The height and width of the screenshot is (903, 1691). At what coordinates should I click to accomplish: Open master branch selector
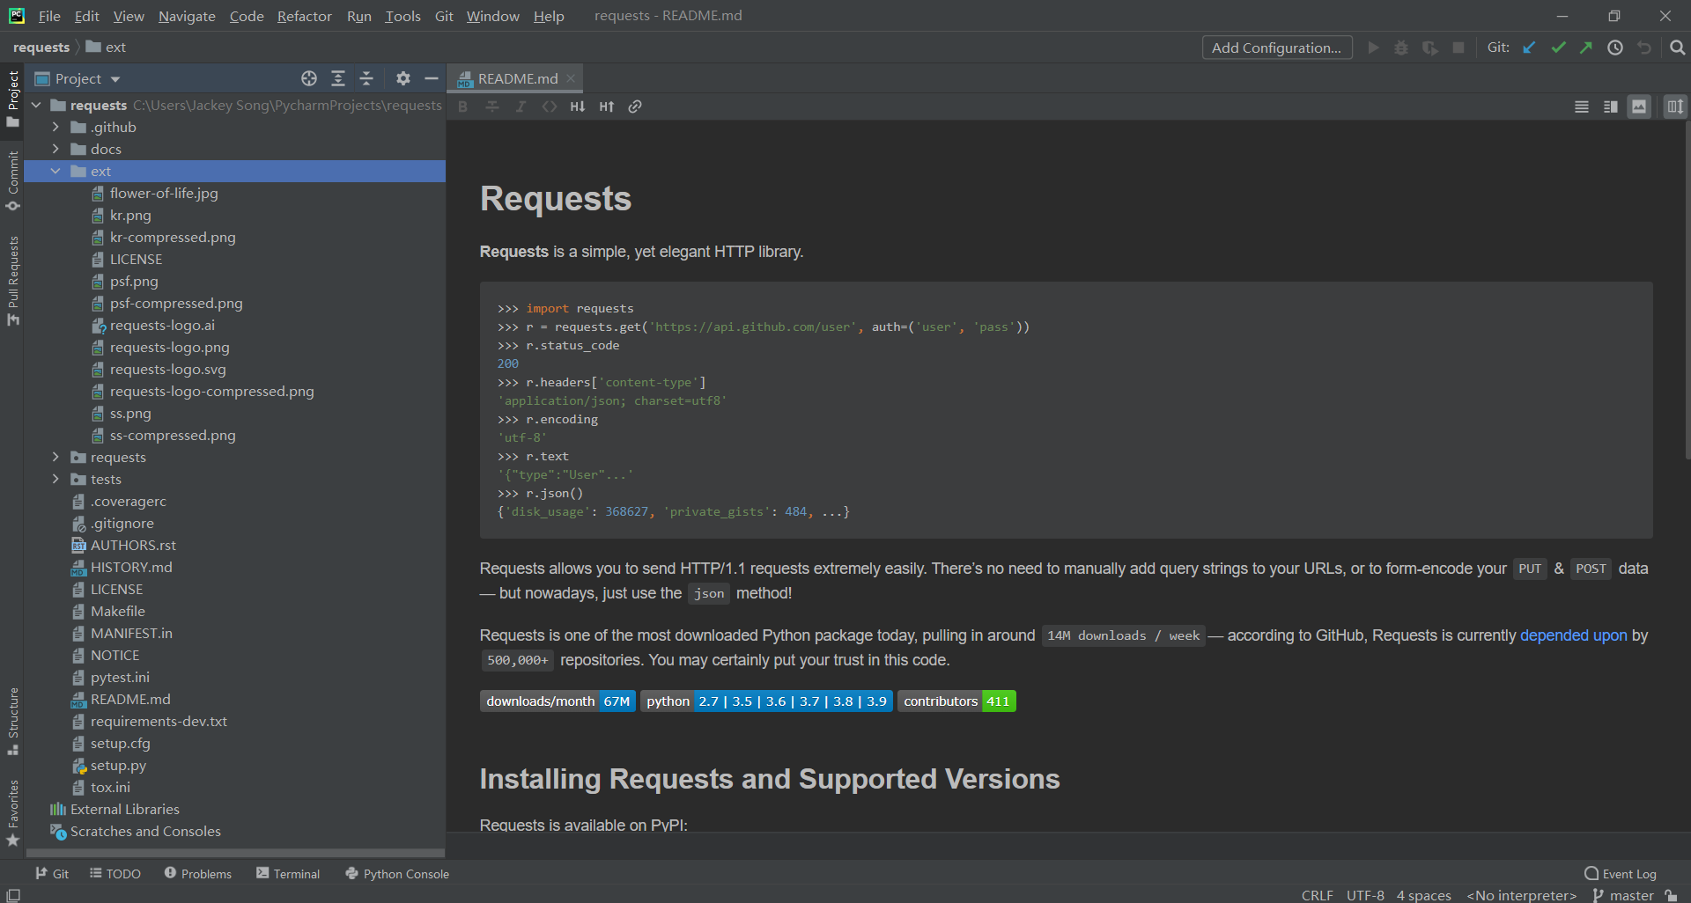(1623, 895)
